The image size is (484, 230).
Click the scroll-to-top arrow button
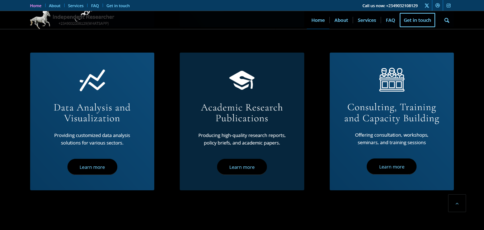pos(457,203)
